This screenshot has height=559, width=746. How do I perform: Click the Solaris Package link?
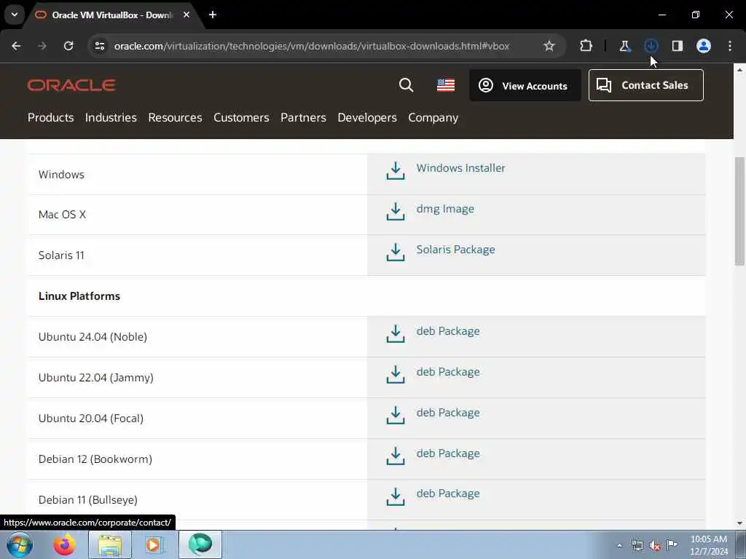(x=455, y=250)
